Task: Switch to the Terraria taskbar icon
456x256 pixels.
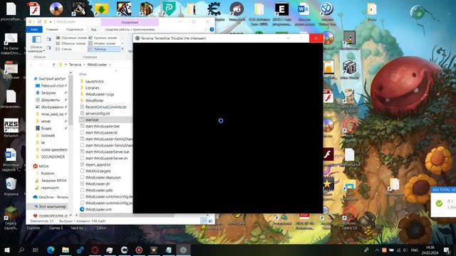Action: tap(183, 250)
